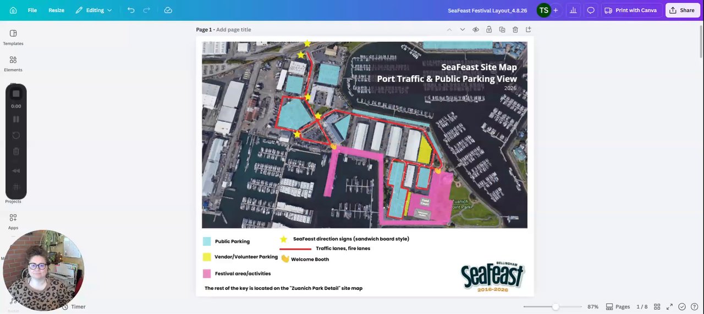Go to Canva home icon
This screenshot has height=314, width=704.
pos(13,10)
